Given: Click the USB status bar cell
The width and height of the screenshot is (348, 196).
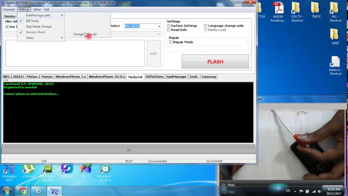Looking at the screenshot, I should [x=44, y=161].
